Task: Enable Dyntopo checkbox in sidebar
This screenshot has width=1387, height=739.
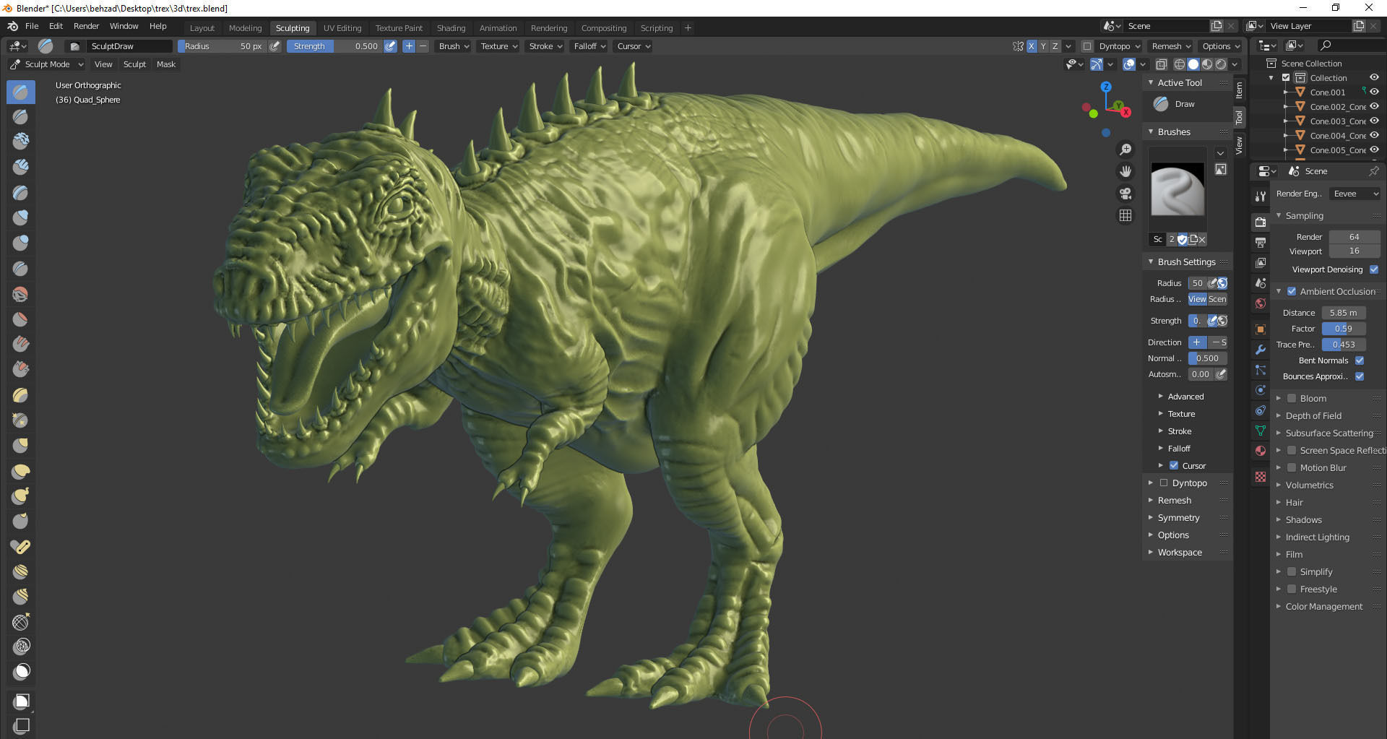Action: click(1164, 483)
